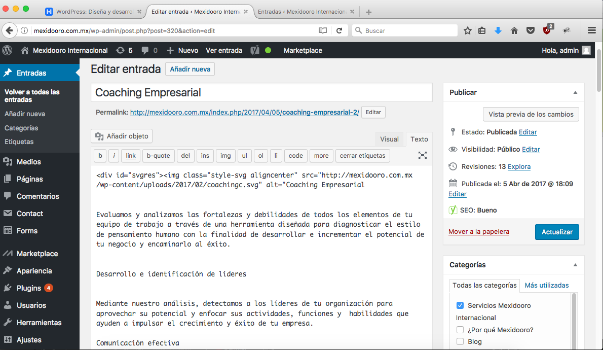Check the Blog category checkbox
This screenshot has width=603, height=350.
pos(460,341)
